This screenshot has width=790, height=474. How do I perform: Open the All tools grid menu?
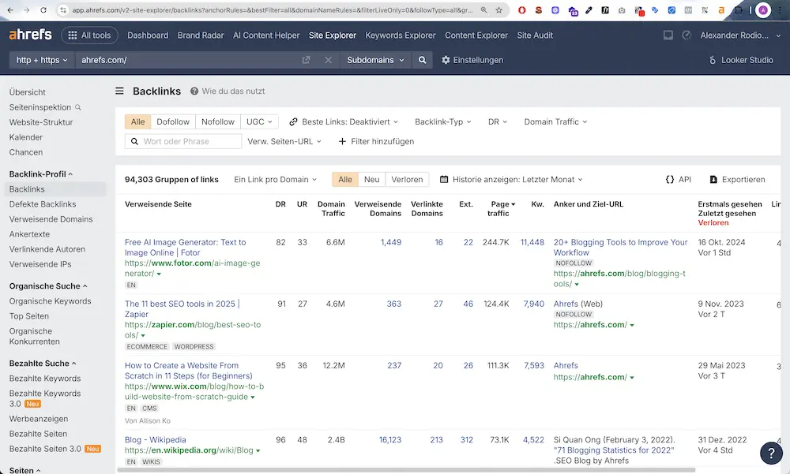[x=89, y=35]
